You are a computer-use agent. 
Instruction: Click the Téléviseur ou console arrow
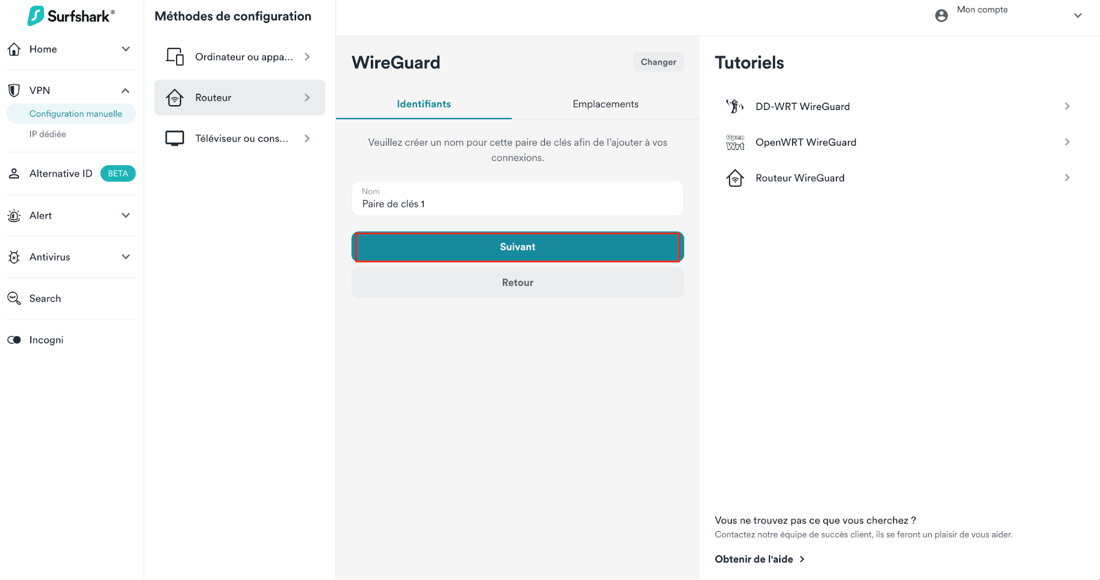coord(307,138)
